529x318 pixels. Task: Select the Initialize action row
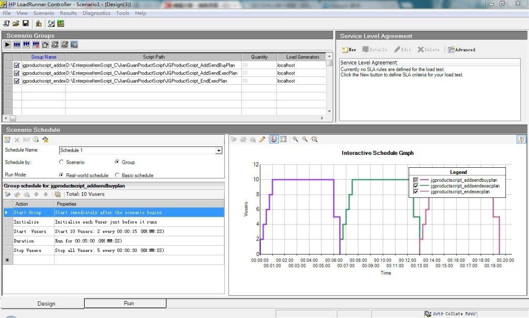(114, 222)
